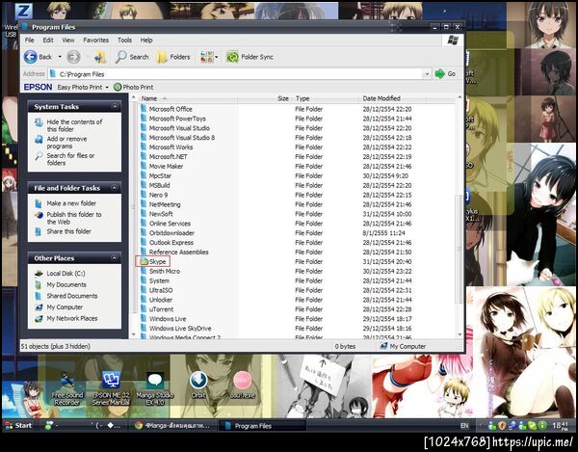The height and width of the screenshot is (452, 578).
Task: Open Shared Documents from Other Places
Action: pos(72,296)
